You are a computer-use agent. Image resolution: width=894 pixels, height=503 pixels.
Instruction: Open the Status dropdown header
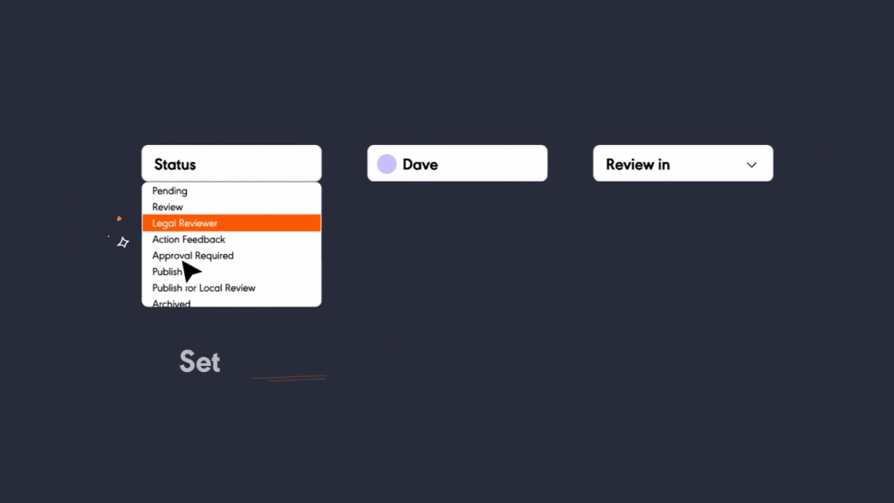[x=231, y=164]
